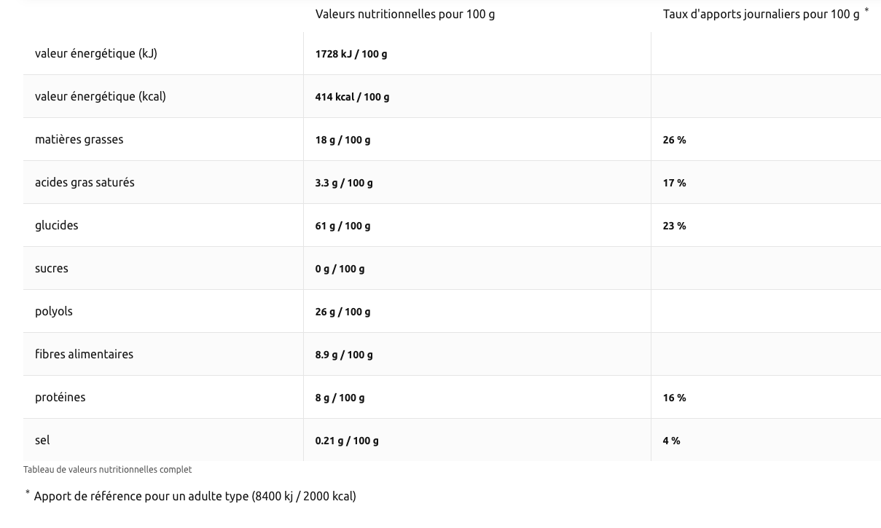Click the 'Tableau de valeurs nutritionnelles complet' caption
This screenshot has width=881, height=528.
pyautogui.click(x=107, y=470)
